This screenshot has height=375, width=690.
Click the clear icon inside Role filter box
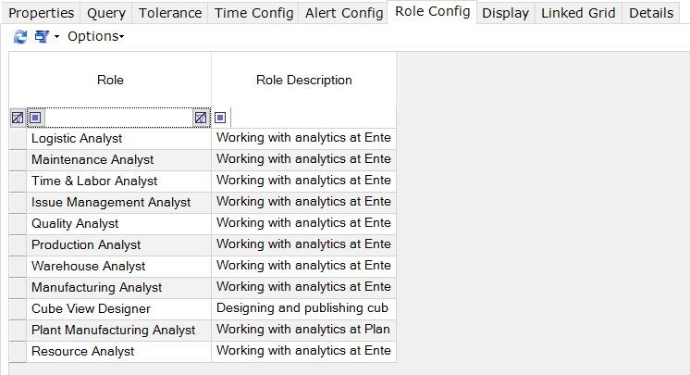coord(201,118)
